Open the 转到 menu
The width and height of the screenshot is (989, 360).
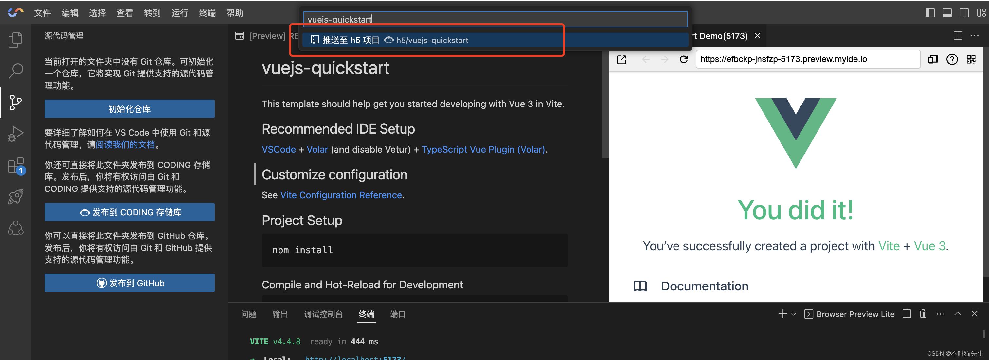(x=152, y=13)
